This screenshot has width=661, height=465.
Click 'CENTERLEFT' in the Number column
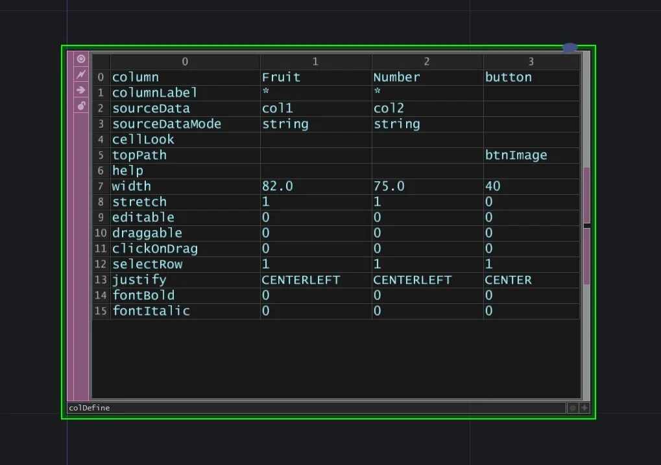pos(427,280)
